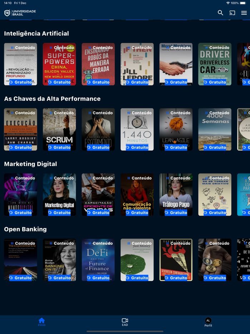
Task: Open Marketing Digital p/ iniciantes card
Action: click(59, 195)
